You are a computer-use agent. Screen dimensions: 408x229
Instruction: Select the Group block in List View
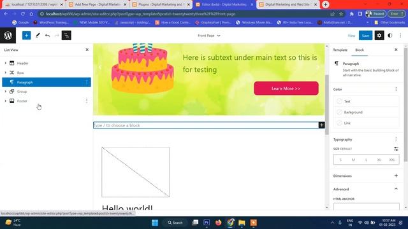coord(47,92)
